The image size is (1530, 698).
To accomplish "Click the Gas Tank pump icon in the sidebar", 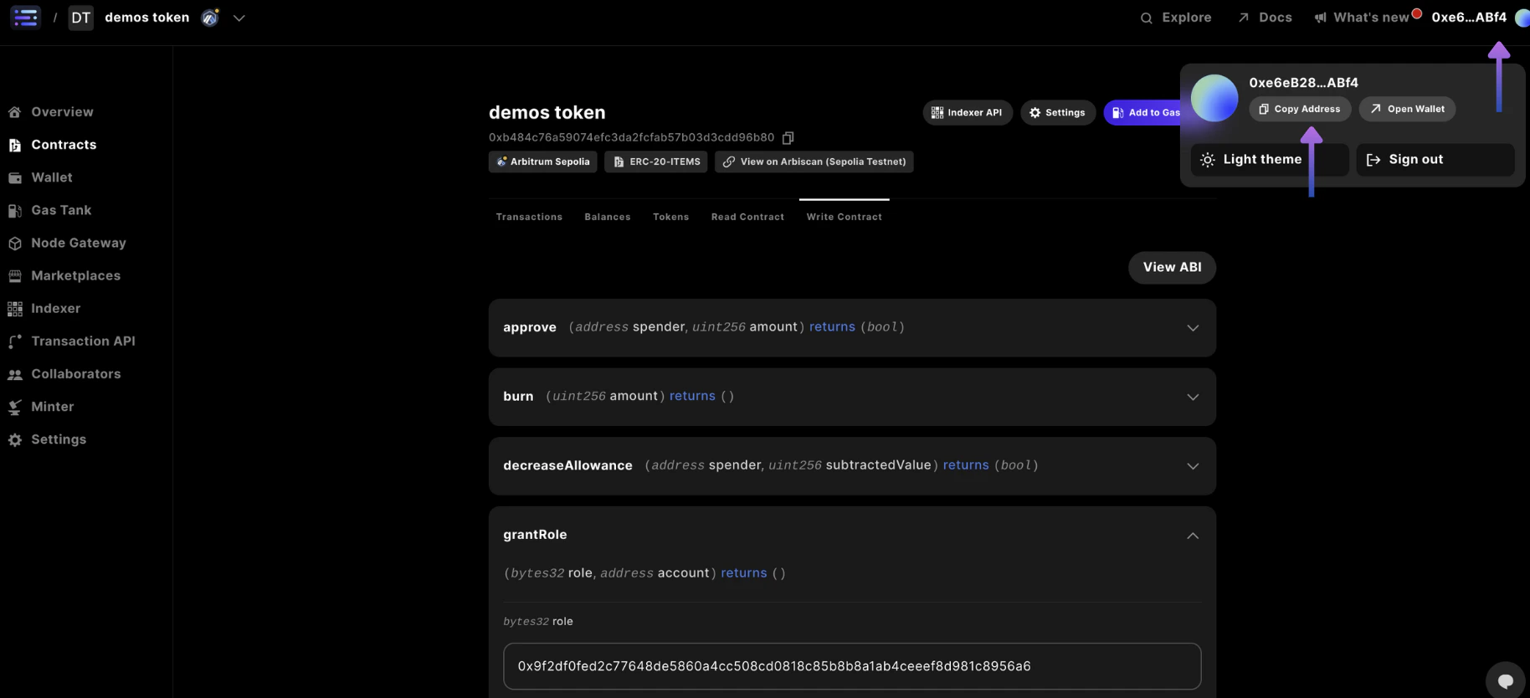I will coord(15,211).
